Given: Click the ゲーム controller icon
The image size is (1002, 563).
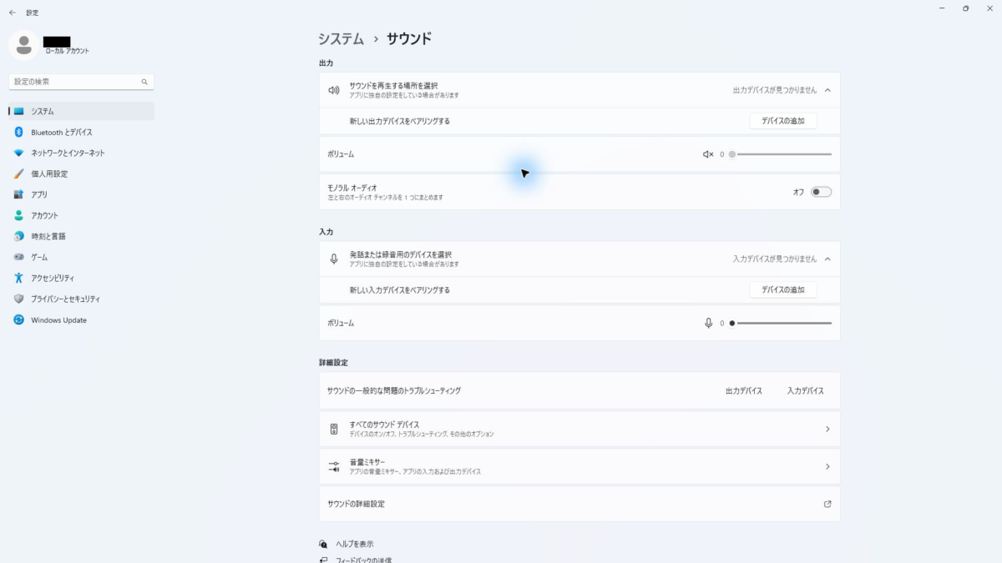Looking at the screenshot, I should (19, 257).
